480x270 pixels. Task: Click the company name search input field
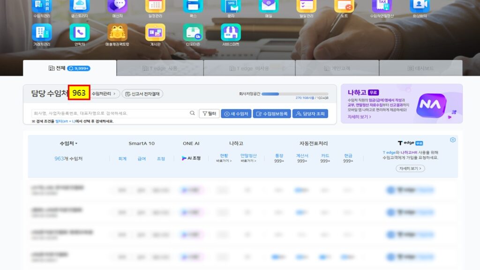(x=110, y=113)
